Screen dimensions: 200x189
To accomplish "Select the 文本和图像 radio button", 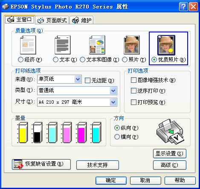I will (82, 60).
